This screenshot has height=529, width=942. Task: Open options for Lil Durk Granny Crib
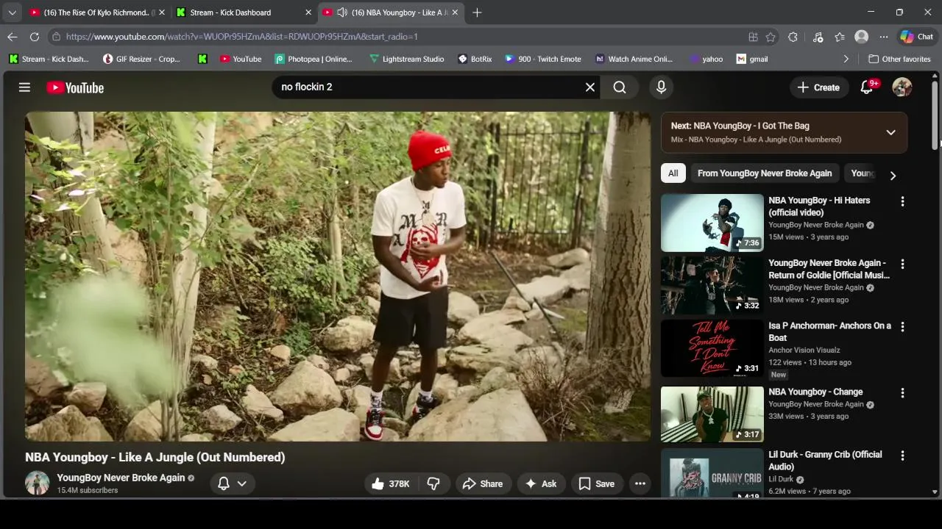902,456
